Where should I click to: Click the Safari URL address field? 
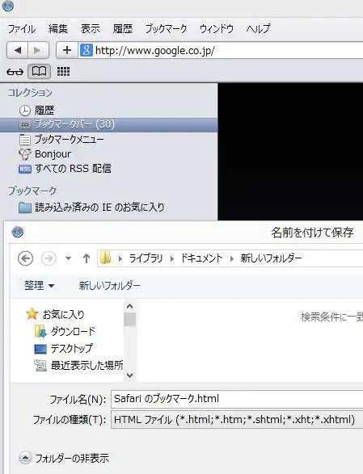(x=221, y=50)
